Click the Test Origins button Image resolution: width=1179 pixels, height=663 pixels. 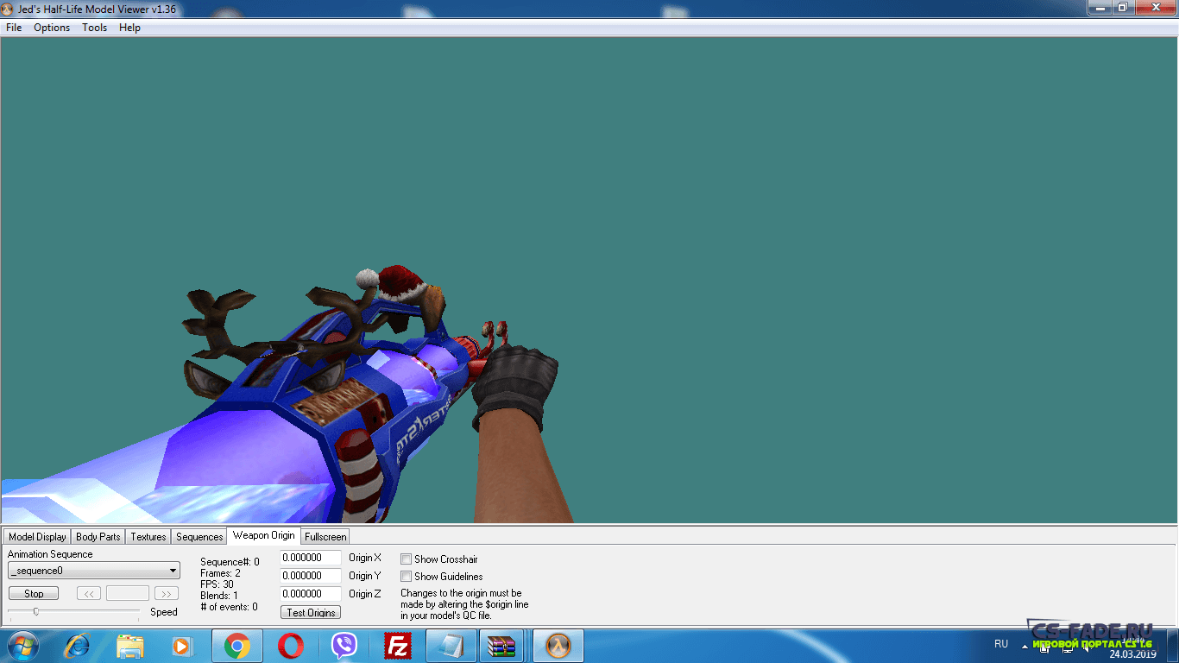pyautogui.click(x=311, y=612)
